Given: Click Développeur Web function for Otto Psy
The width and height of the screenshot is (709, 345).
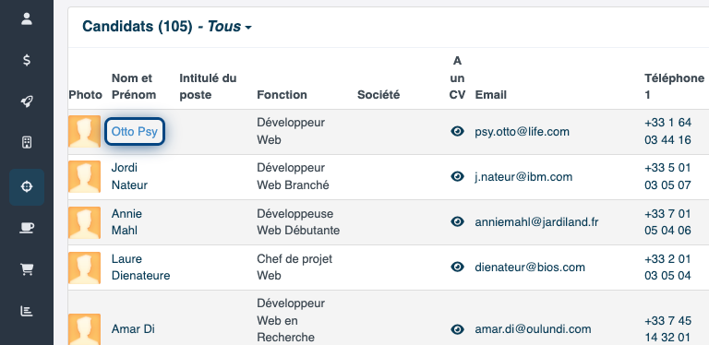Looking at the screenshot, I should [x=291, y=131].
